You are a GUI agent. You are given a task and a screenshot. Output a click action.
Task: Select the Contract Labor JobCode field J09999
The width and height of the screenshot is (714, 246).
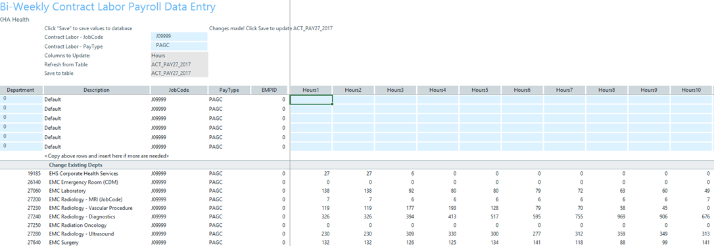point(179,37)
